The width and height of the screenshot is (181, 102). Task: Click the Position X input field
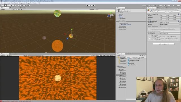pyautogui.click(x=164, y=16)
